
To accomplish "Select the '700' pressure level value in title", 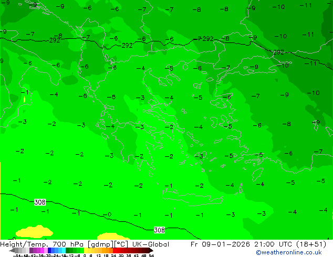I will 59,244.
